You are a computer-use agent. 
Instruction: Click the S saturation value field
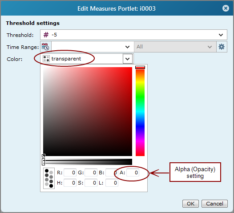(91, 183)
